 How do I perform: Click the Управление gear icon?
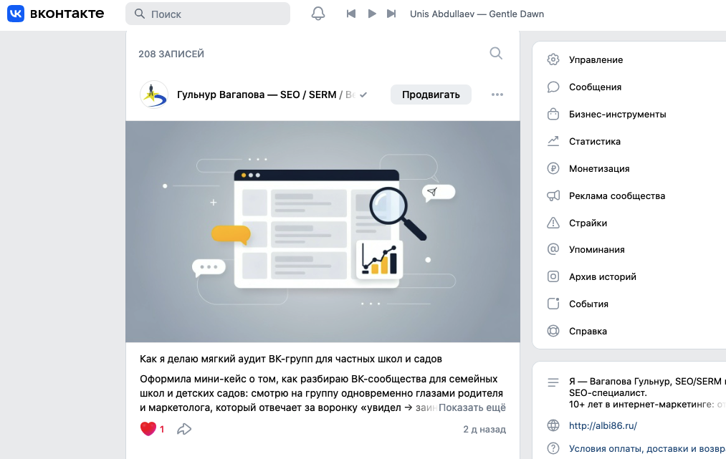pyautogui.click(x=553, y=59)
